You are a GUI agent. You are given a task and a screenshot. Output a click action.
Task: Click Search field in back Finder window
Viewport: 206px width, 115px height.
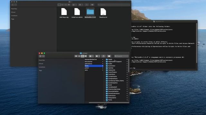tap(114, 5)
